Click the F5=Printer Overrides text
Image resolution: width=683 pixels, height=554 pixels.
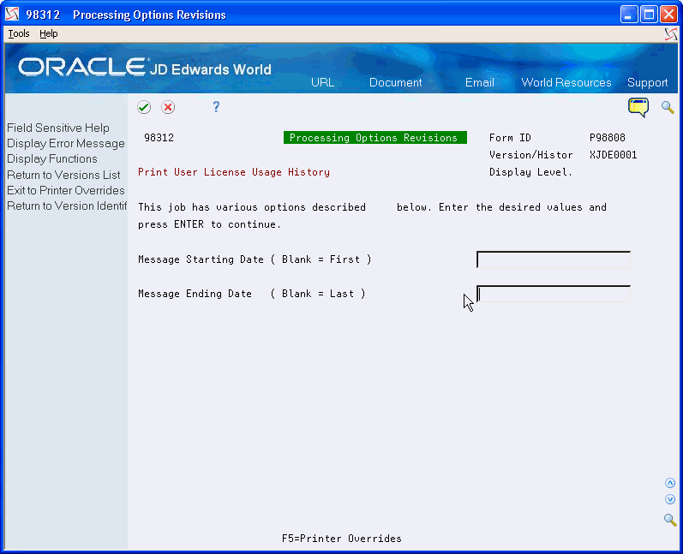coord(341,539)
